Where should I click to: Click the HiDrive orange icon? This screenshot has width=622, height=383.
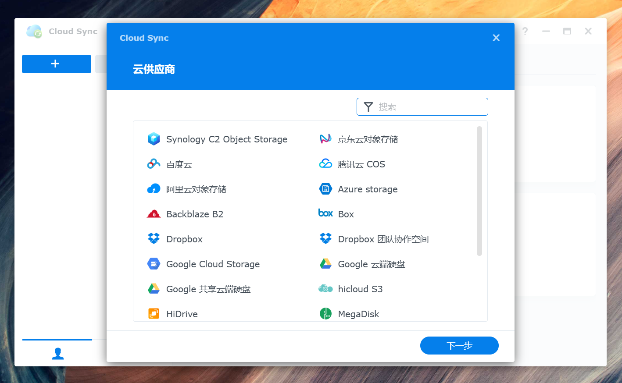click(x=154, y=313)
